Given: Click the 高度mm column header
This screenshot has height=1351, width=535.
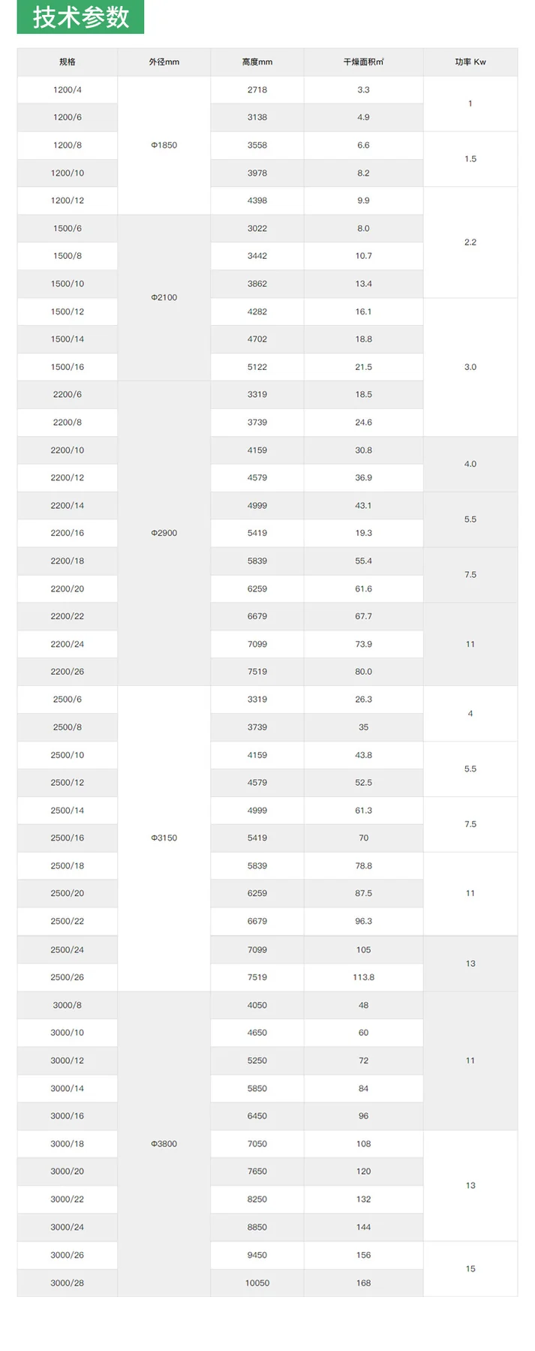Looking at the screenshot, I should click(x=257, y=62).
